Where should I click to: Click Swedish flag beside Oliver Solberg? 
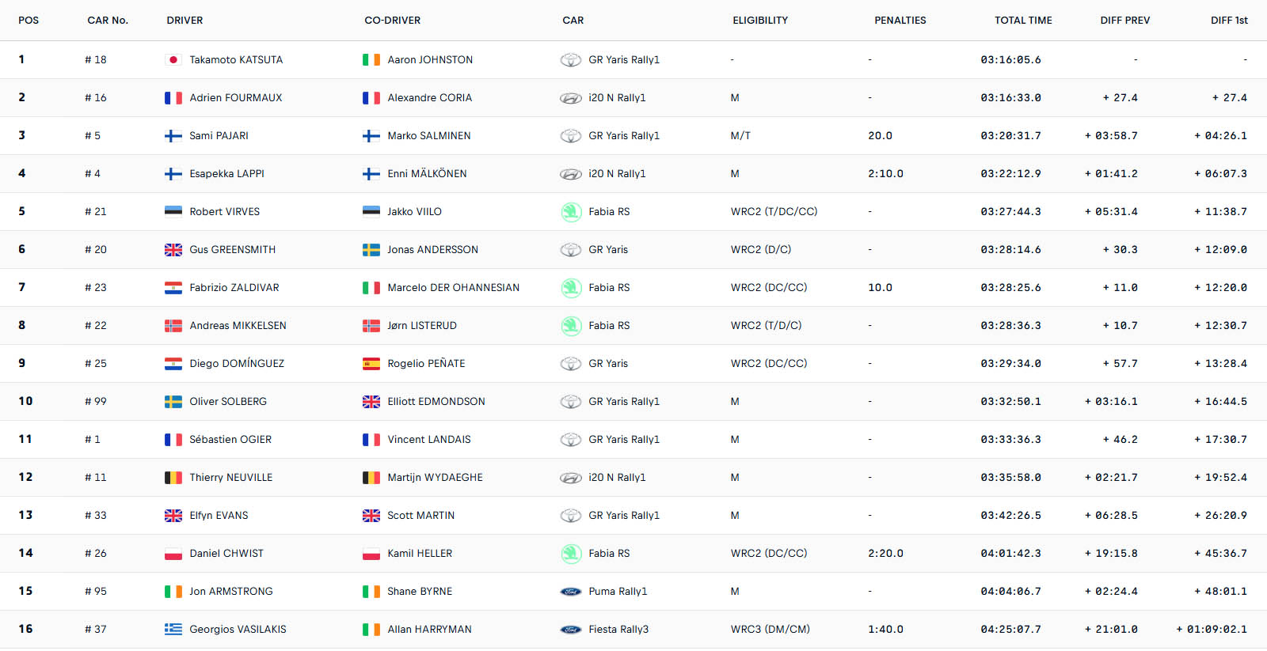point(173,402)
